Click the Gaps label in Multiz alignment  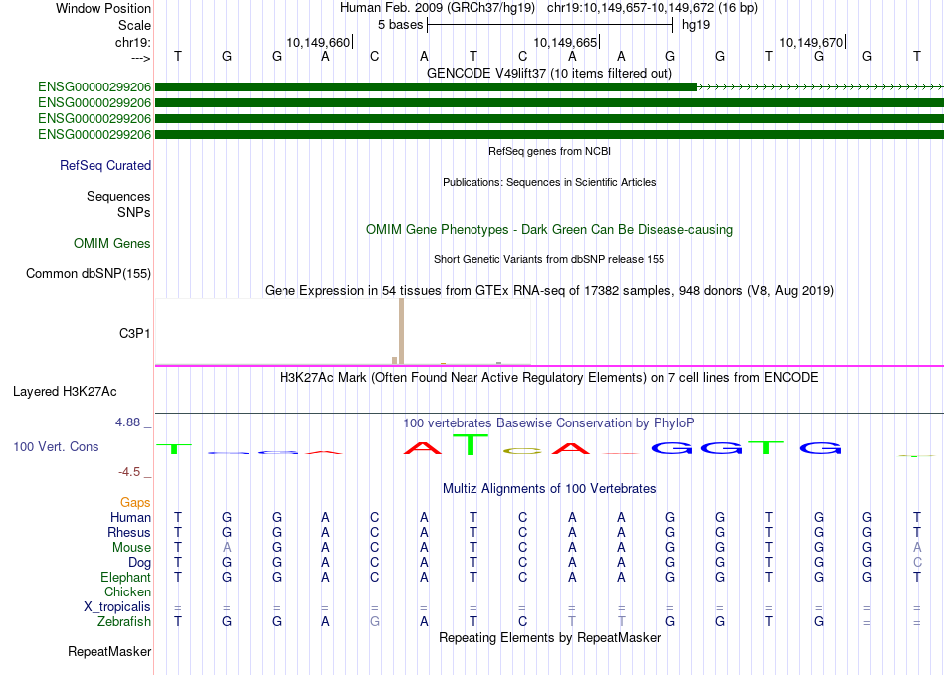135,503
